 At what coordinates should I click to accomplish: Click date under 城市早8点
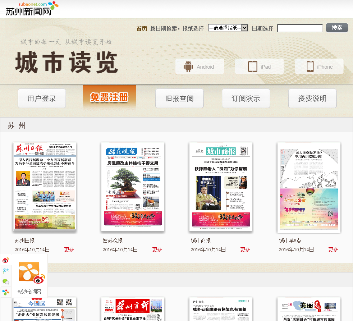point(296,249)
